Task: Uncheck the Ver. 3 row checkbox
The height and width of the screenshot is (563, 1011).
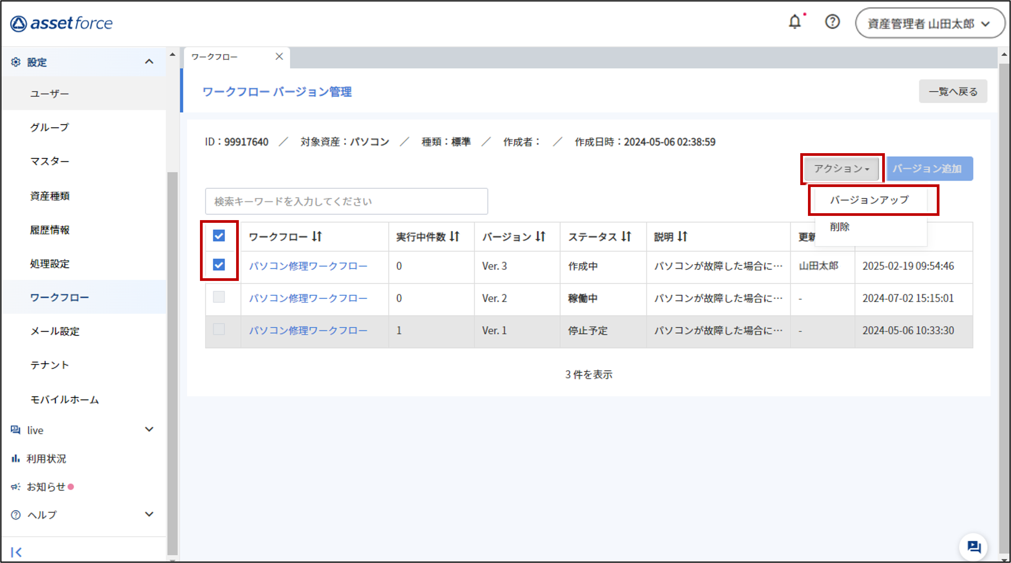Action: [219, 265]
